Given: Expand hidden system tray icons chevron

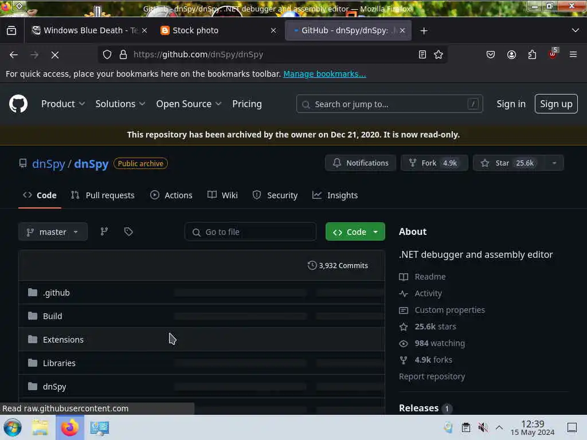Looking at the screenshot, I should [499, 427].
